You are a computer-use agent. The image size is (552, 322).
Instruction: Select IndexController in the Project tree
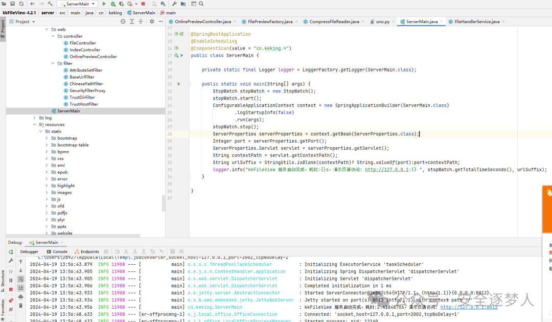coord(85,50)
